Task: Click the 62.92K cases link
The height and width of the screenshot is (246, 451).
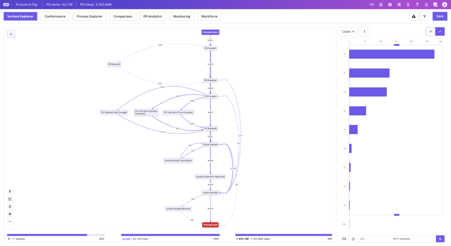Action: point(128,239)
